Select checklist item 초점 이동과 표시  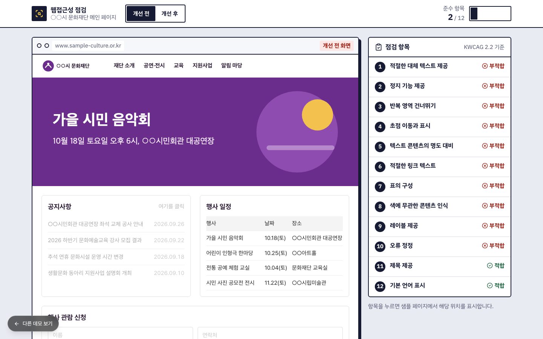(440, 127)
